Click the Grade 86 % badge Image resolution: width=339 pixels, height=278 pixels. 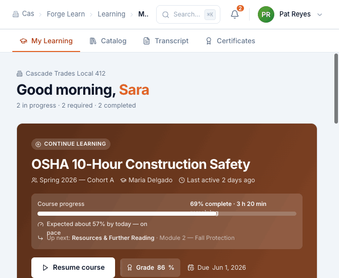click(x=150, y=268)
